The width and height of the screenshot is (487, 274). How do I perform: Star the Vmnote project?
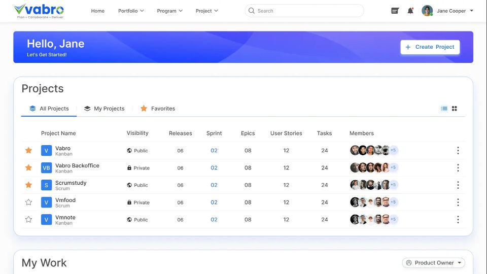(x=29, y=220)
